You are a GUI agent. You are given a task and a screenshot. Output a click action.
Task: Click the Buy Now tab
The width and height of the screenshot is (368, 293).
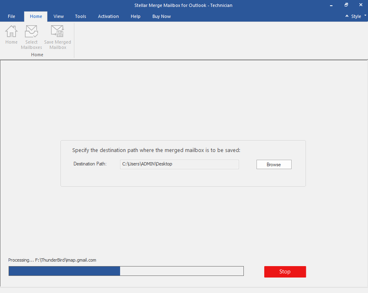click(161, 16)
